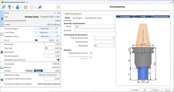Viewport: 174px width, 92px height.
Task: Show the Ferramenta preview tab
Action: pos(125,17)
